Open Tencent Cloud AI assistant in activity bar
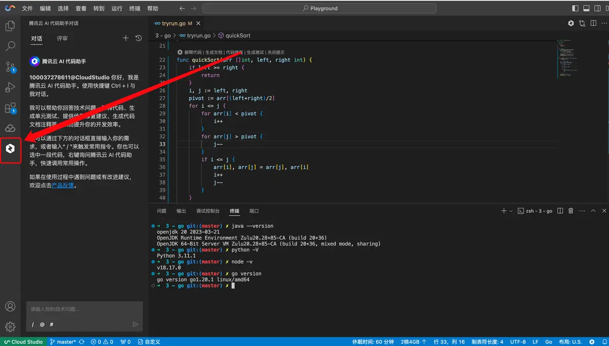The height and width of the screenshot is (346, 609). (10, 149)
